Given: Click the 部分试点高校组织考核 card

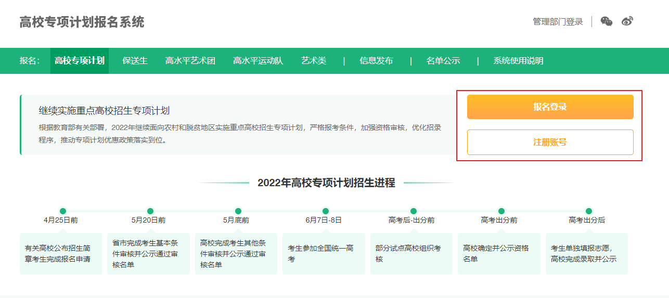Looking at the screenshot, I should click(x=411, y=253).
